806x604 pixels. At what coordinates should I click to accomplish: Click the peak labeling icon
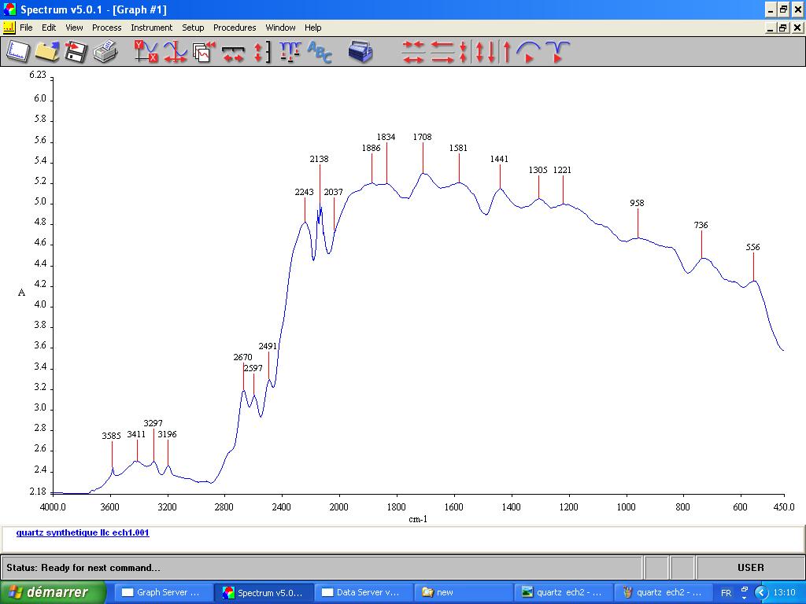coord(290,52)
